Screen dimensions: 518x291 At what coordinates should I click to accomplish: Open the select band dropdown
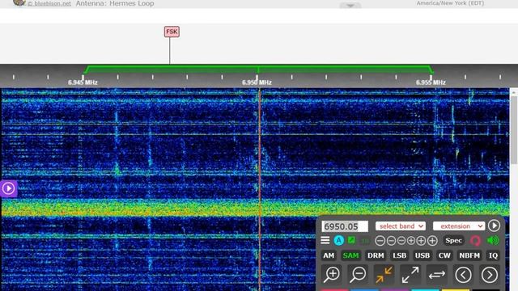tap(401, 226)
